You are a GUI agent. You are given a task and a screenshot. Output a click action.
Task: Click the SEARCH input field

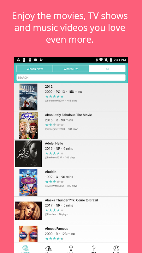tap(71, 77)
